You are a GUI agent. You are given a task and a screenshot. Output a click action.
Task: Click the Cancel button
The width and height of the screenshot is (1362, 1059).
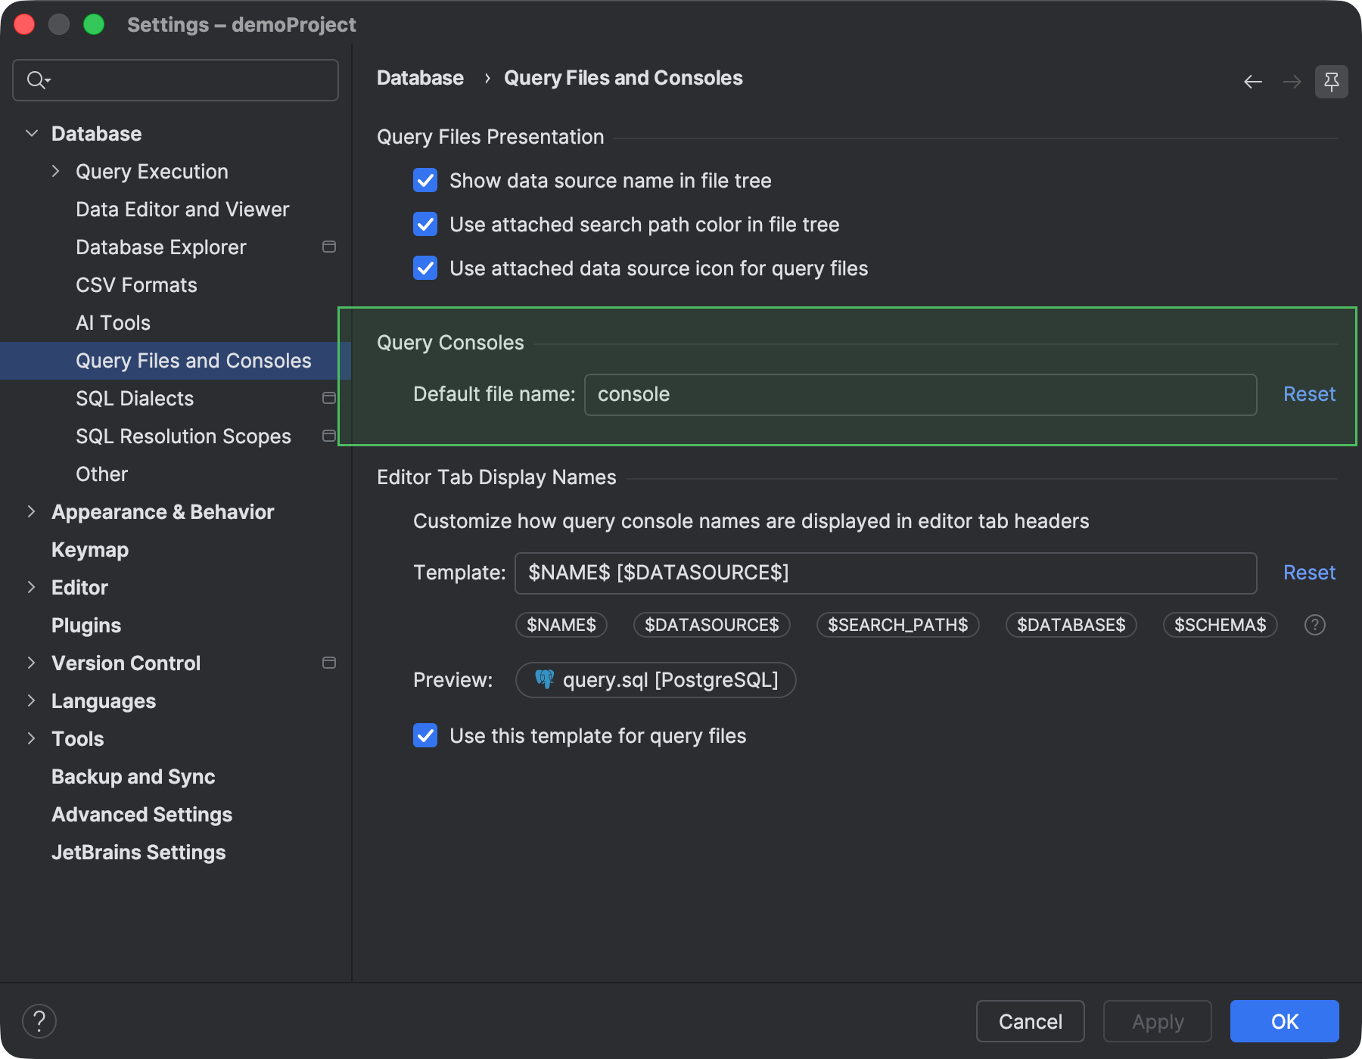coord(1031,1021)
